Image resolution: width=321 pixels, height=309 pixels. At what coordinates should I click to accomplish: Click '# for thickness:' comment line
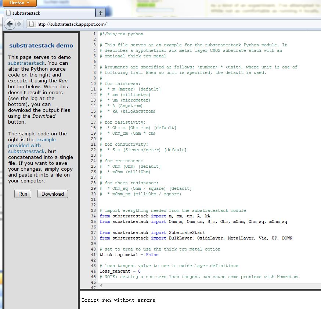point(120,84)
